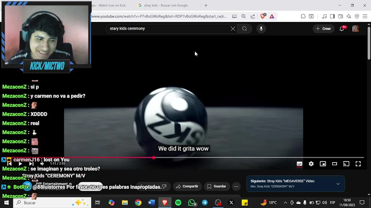The width and height of the screenshot is (371, 208).
Task: Mute the video volume speaker
Action: coord(42,164)
